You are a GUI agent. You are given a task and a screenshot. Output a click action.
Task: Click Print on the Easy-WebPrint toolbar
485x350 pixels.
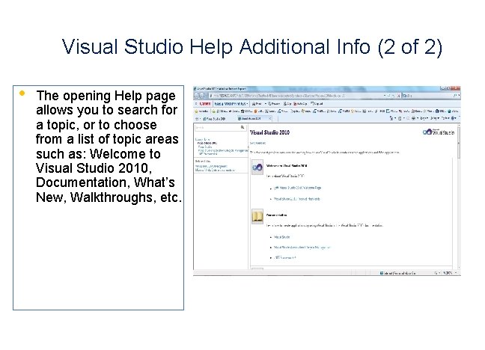257,103
